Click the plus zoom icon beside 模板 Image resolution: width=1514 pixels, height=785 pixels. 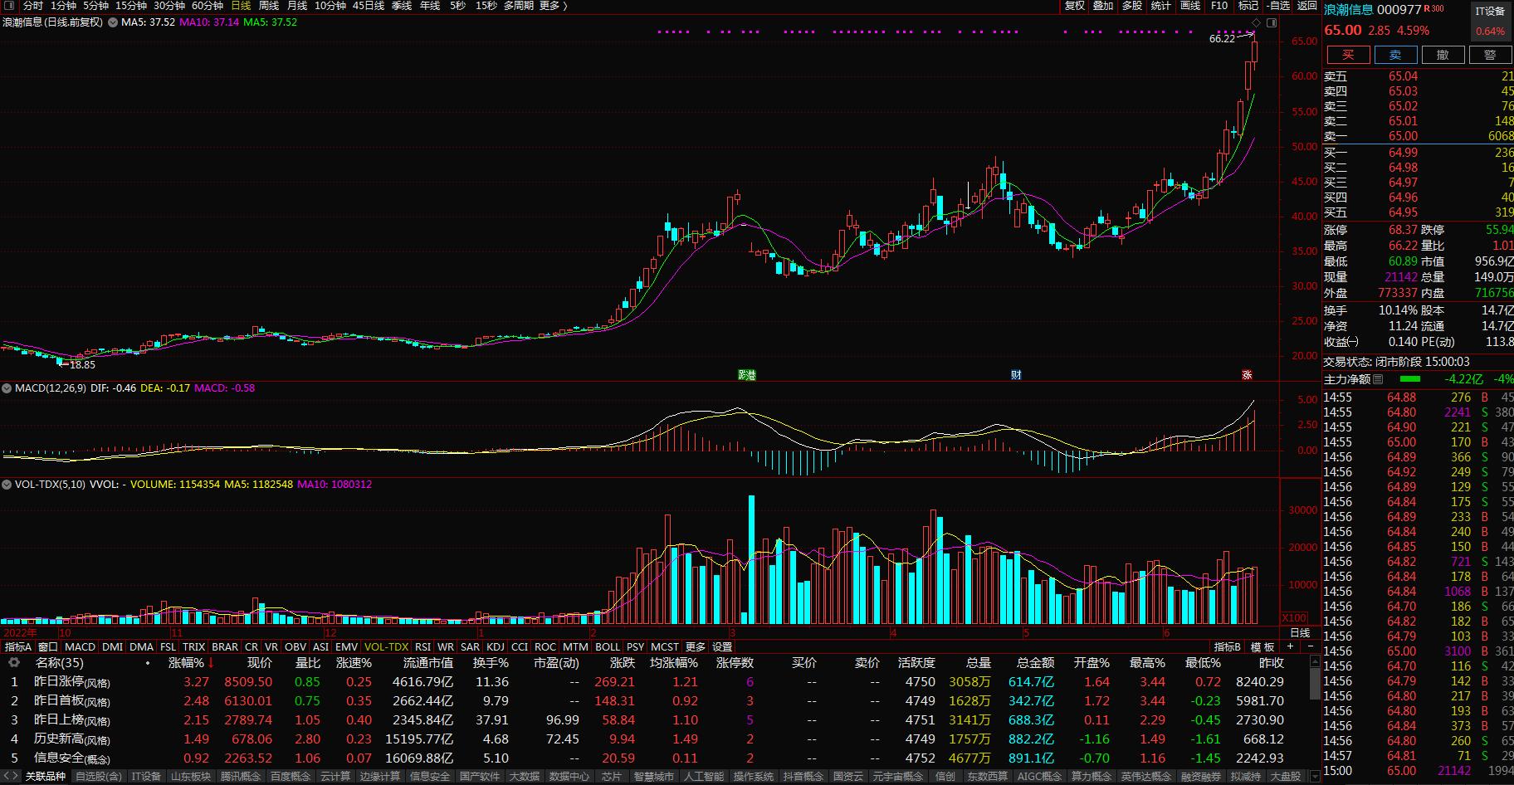click(1290, 646)
